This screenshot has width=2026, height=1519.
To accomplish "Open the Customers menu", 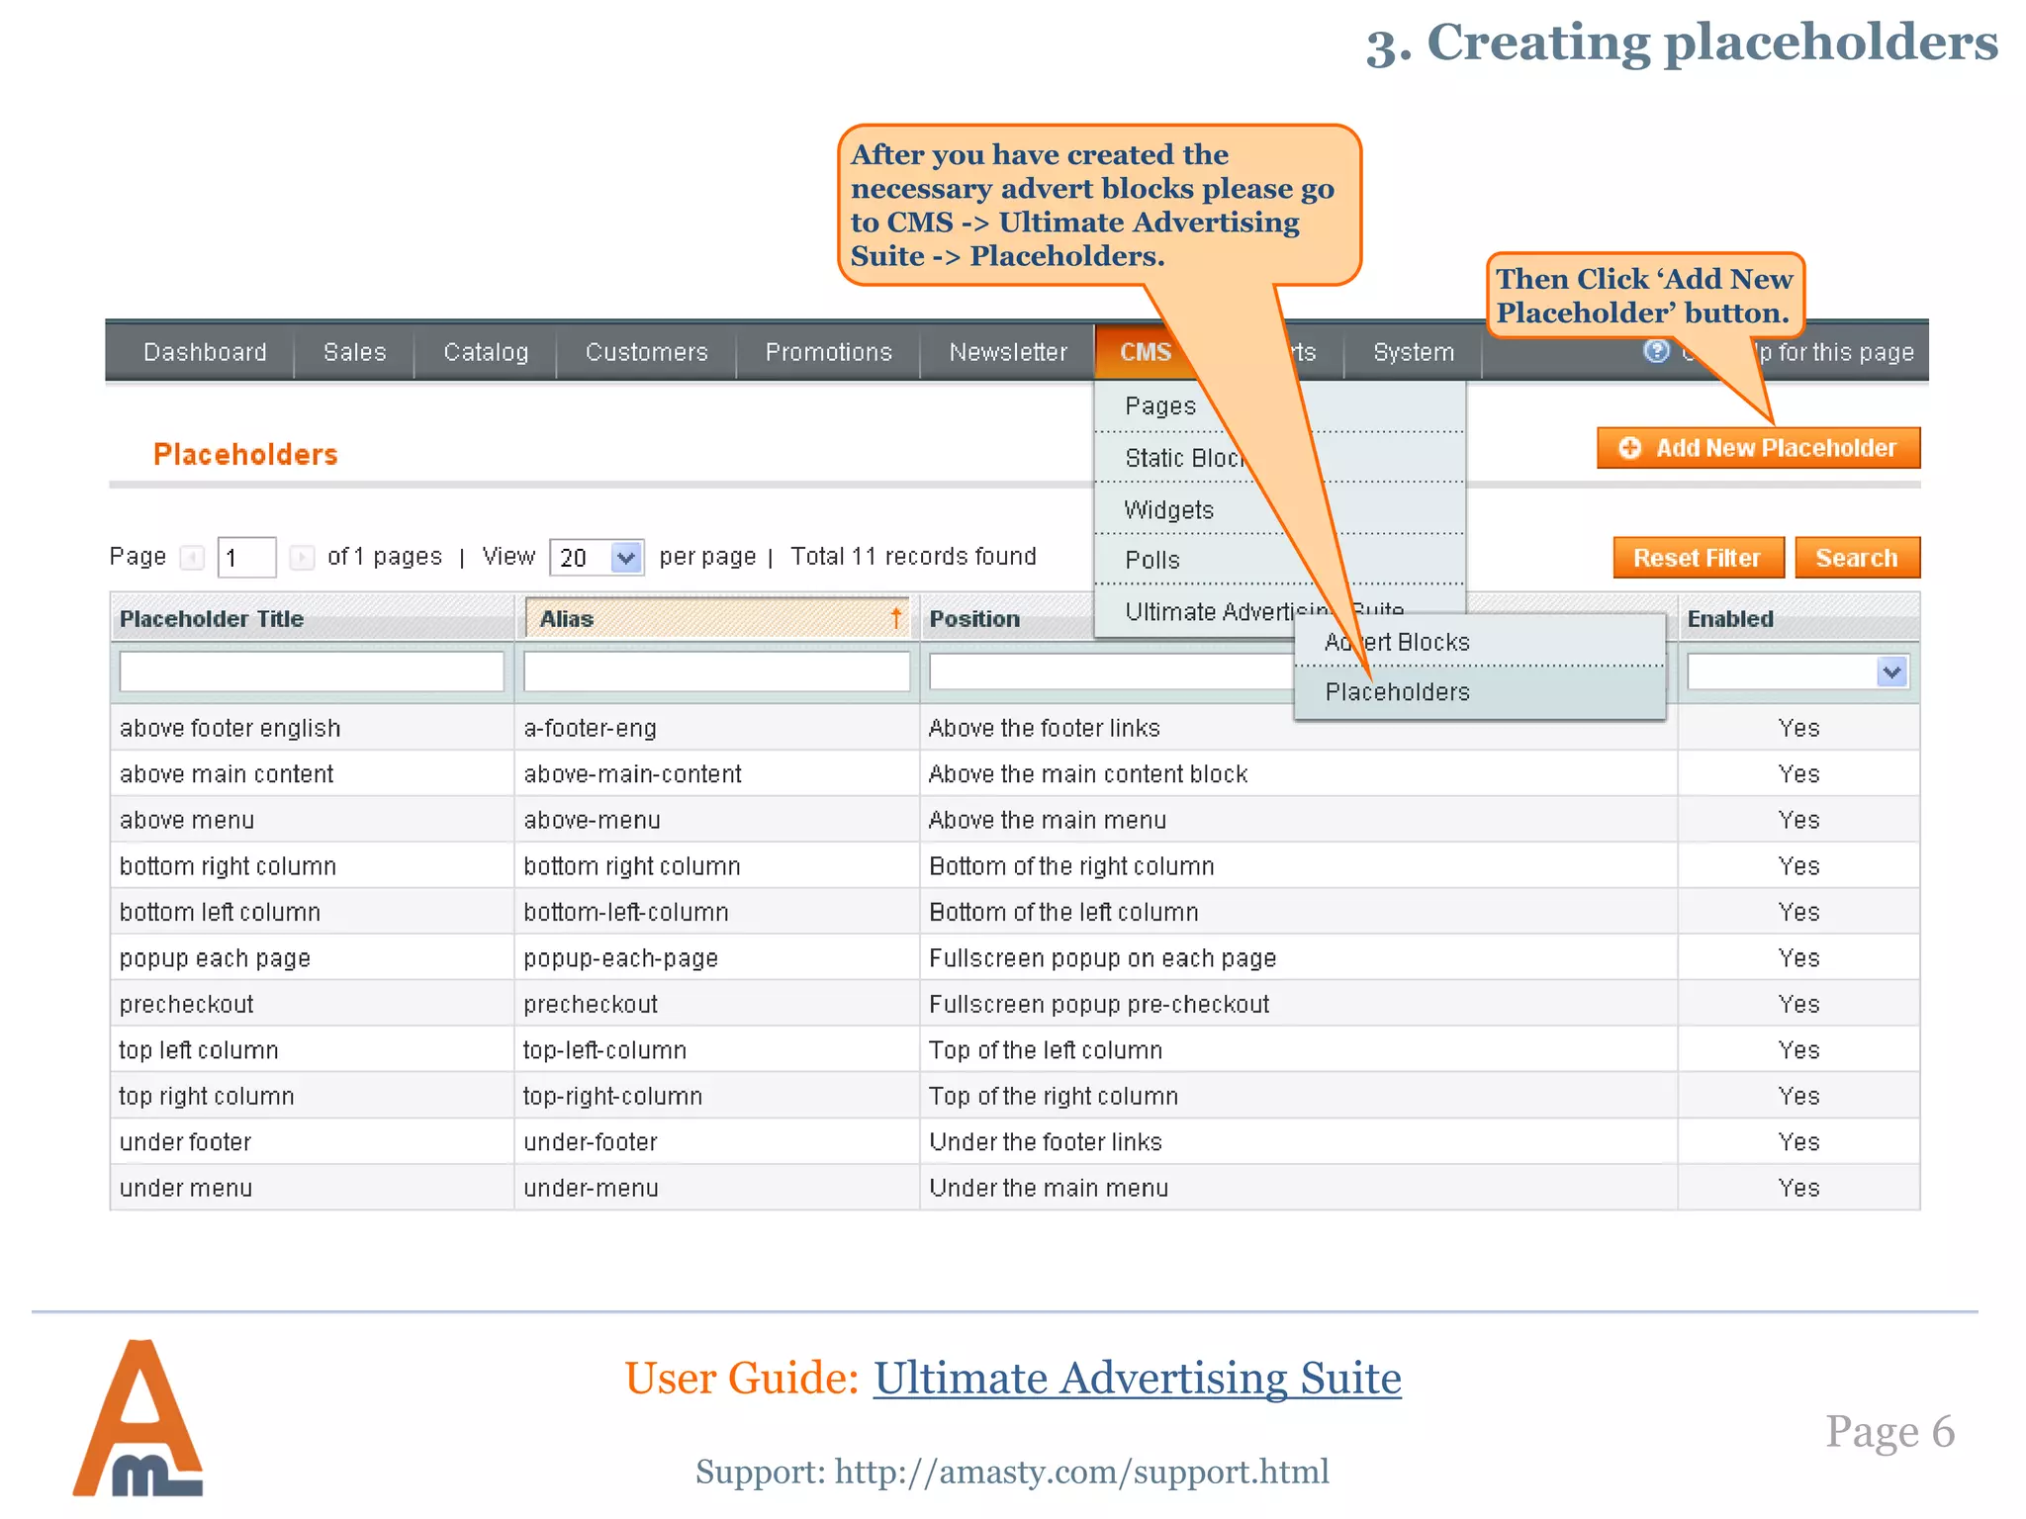I will 647,352.
